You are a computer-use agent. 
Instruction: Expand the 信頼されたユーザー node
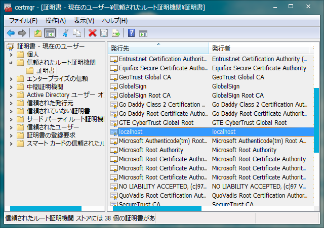(x=11, y=128)
